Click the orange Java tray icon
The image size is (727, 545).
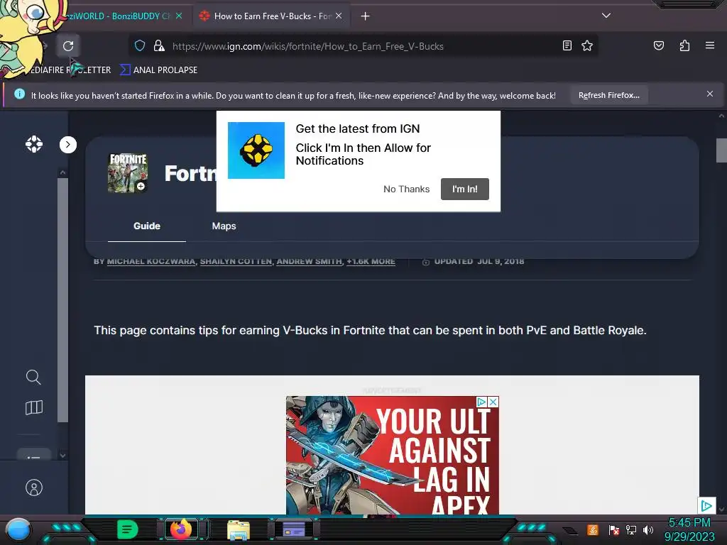click(x=593, y=529)
